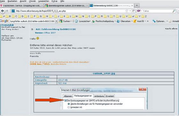The image size is (179, 116).
Task: Open the Outlook_SMTP.jpg attachment link
Action: (x=104, y=73)
